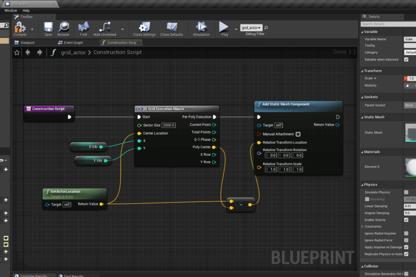The width and height of the screenshot is (416, 277).
Task: Open Browse in the Content Browser
Action: click(x=63, y=29)
